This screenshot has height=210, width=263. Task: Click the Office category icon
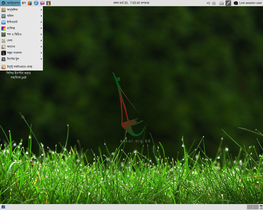point(4,16)
